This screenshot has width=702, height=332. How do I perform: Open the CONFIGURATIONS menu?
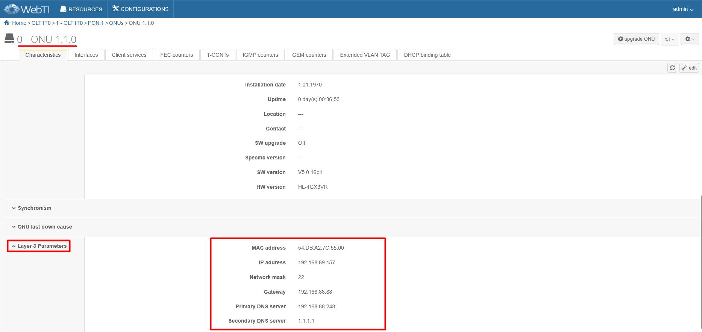[141, 9]
